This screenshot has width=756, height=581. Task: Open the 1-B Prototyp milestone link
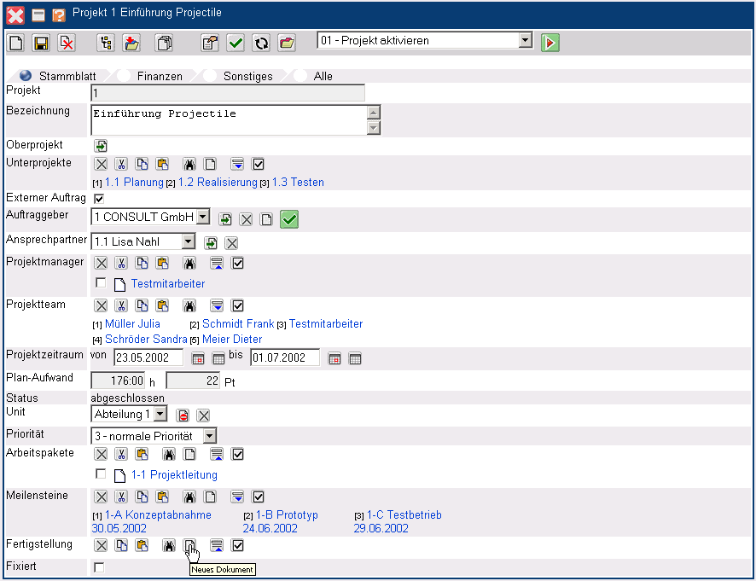[x=286, y=515]
